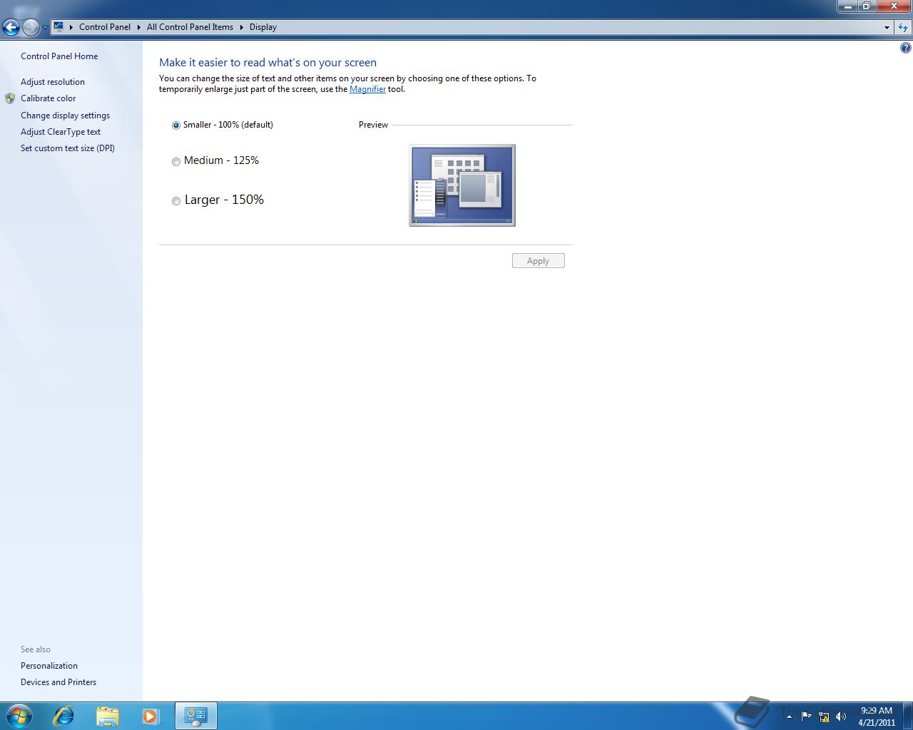Select Smaller - 100% (default) option
This screenshot has width=913, height=730.
click(223, 125)
